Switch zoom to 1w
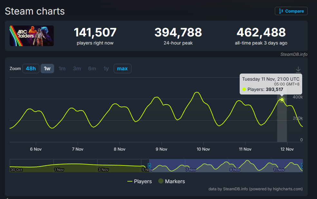This screenshot has height=199, width=317. pos(47,68)
